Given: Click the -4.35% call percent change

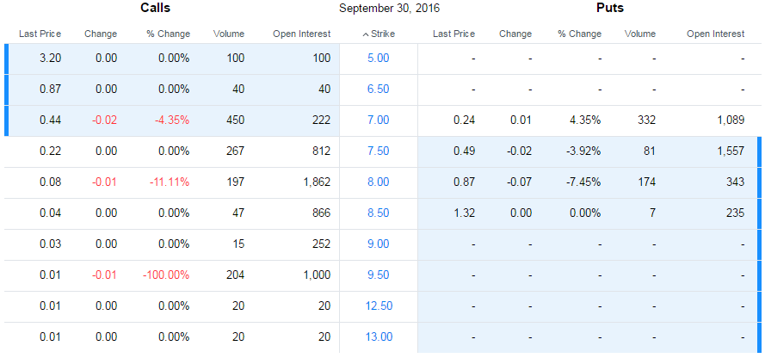Looking at the screenshot, I should 172,120.
